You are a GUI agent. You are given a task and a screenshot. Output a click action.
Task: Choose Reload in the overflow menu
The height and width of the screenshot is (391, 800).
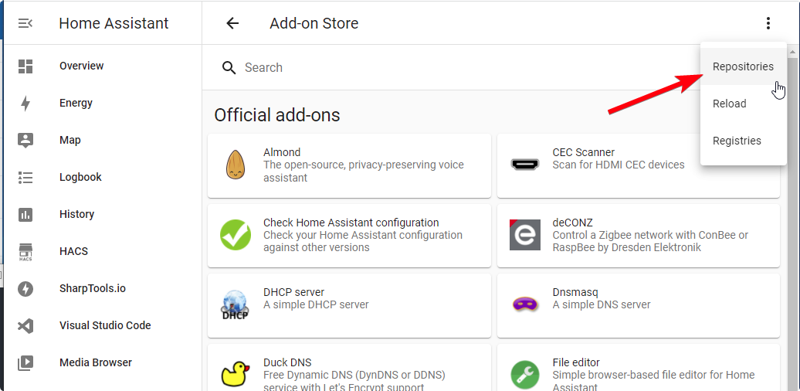(744, 104)
